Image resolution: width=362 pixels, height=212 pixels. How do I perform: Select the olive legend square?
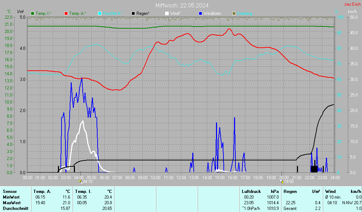(x=234, y=13)
